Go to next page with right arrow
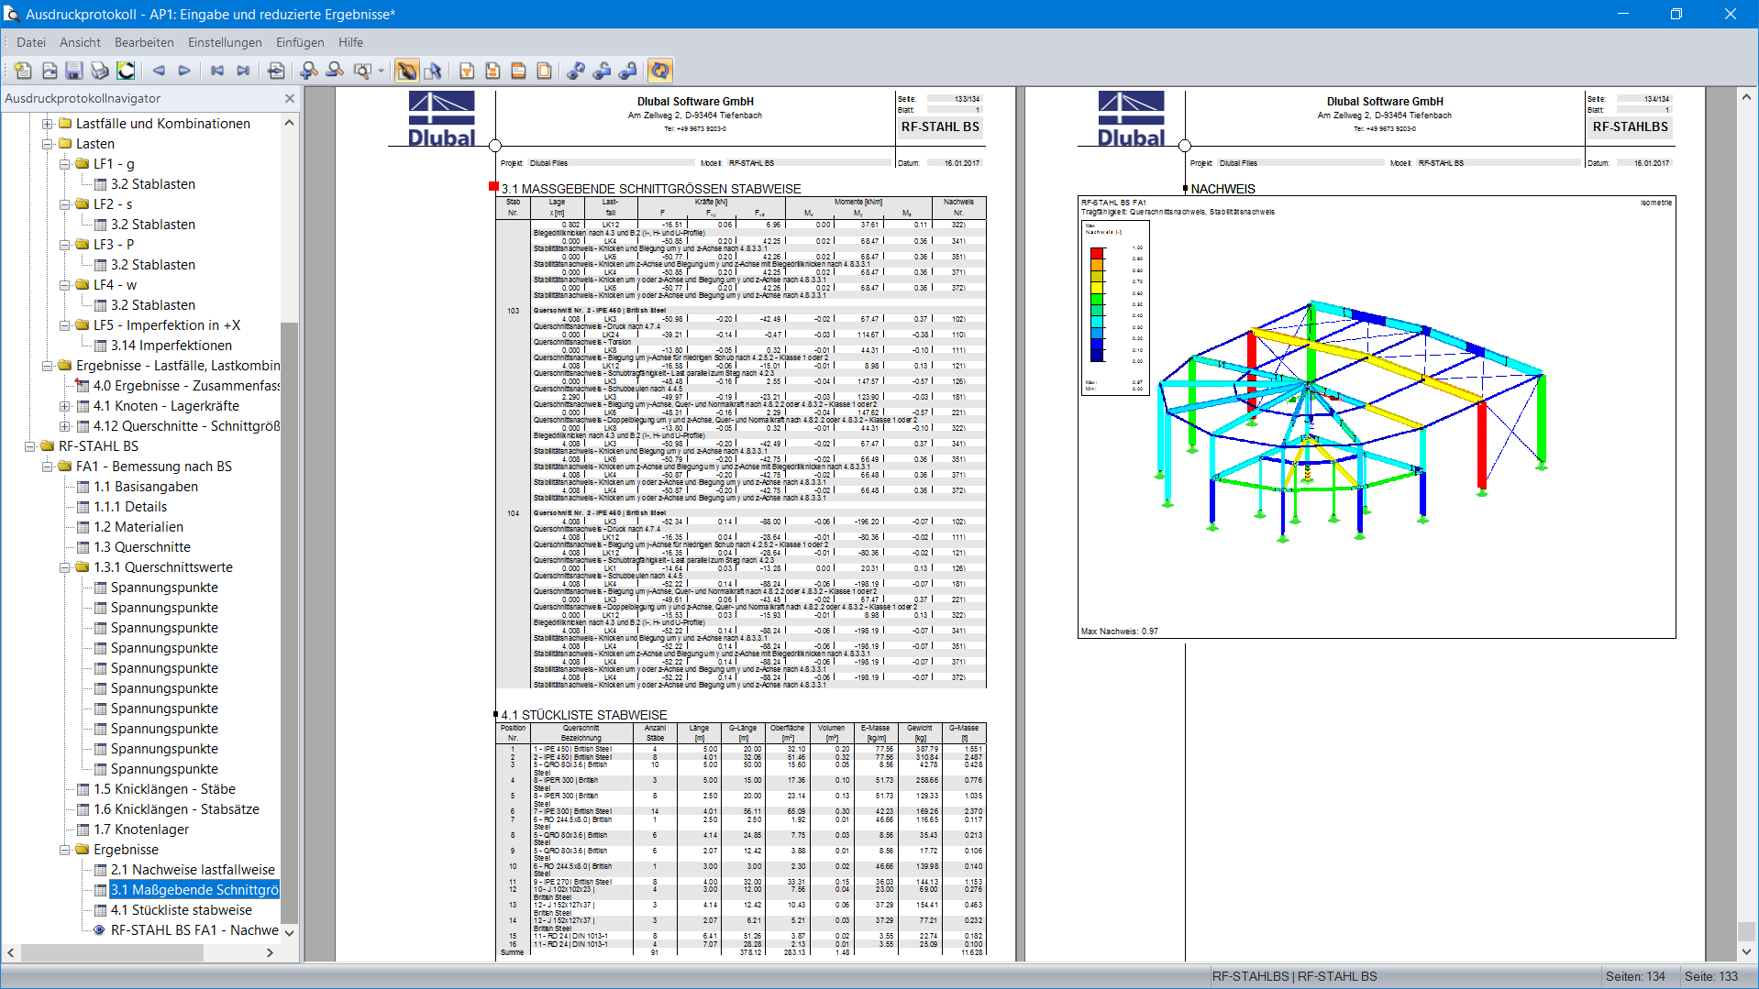Viewport: 1759px width, 989px height. (x=184, y=71)
